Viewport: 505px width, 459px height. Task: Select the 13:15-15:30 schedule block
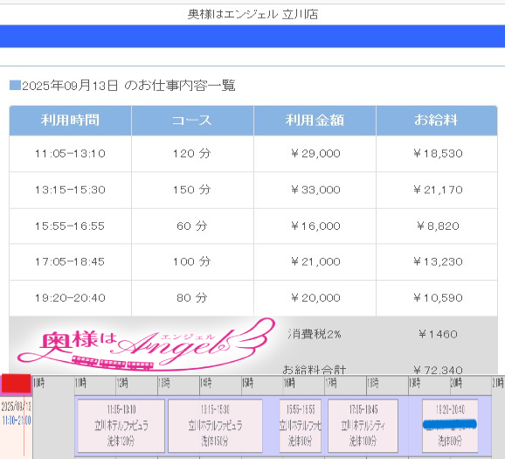[215, 426]
